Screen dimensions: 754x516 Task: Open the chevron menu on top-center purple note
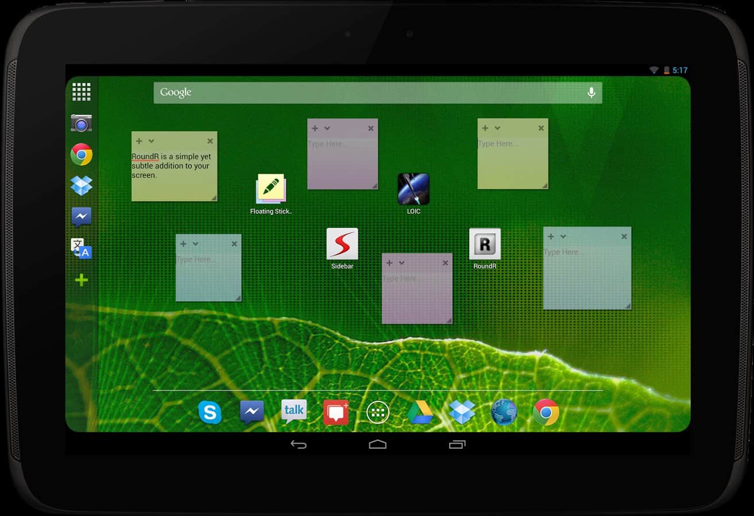tap(327, 128)
